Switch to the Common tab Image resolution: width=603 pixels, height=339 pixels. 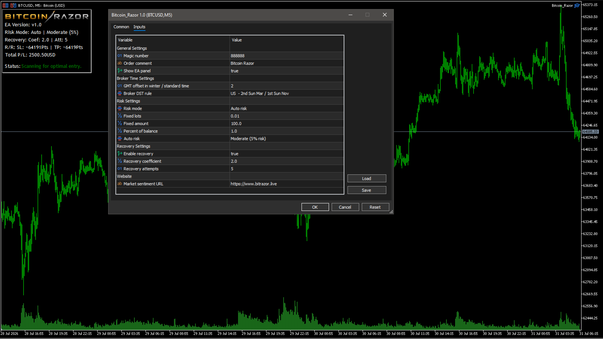(x=121, y=27)
